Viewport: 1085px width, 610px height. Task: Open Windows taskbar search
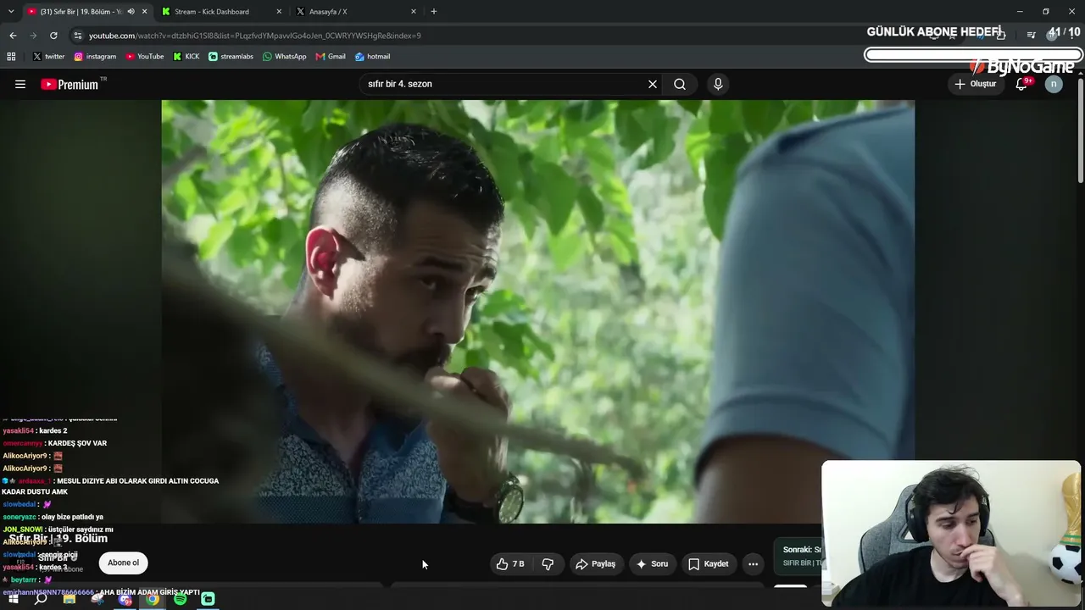(41, 599)
